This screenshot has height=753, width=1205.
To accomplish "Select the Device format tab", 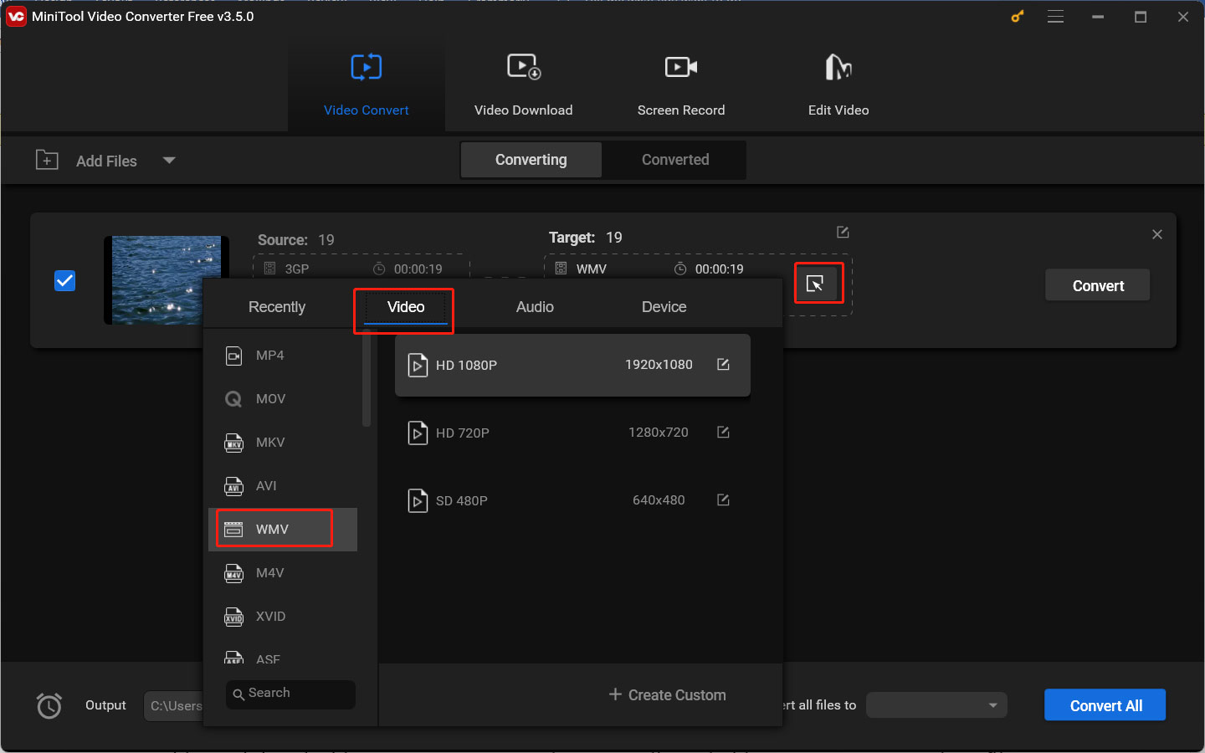I will [x=664, y=307].
